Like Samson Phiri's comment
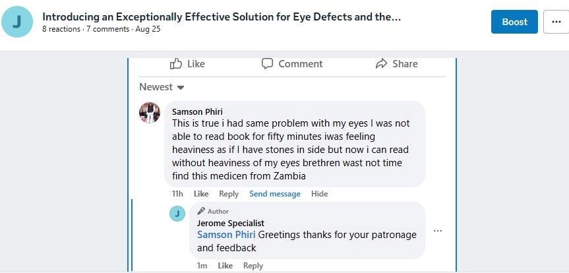This screenshot has height=273, width=569. pyautogui.click(x=201, y=194)
